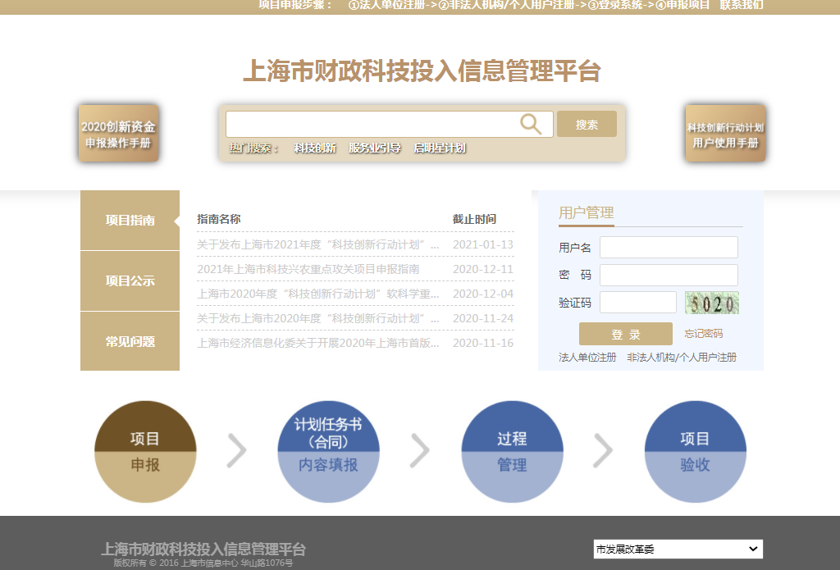Open the 科技创新行动计划用户使用手册
The width and height of the screenshot is (840, 570).
point(725,132)
